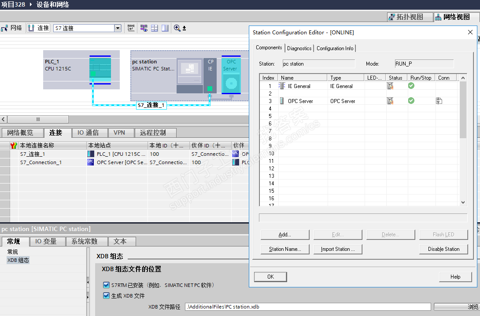The image size is (480, 316).
Task: Click the 网络 network mode button
Action: 11,28
